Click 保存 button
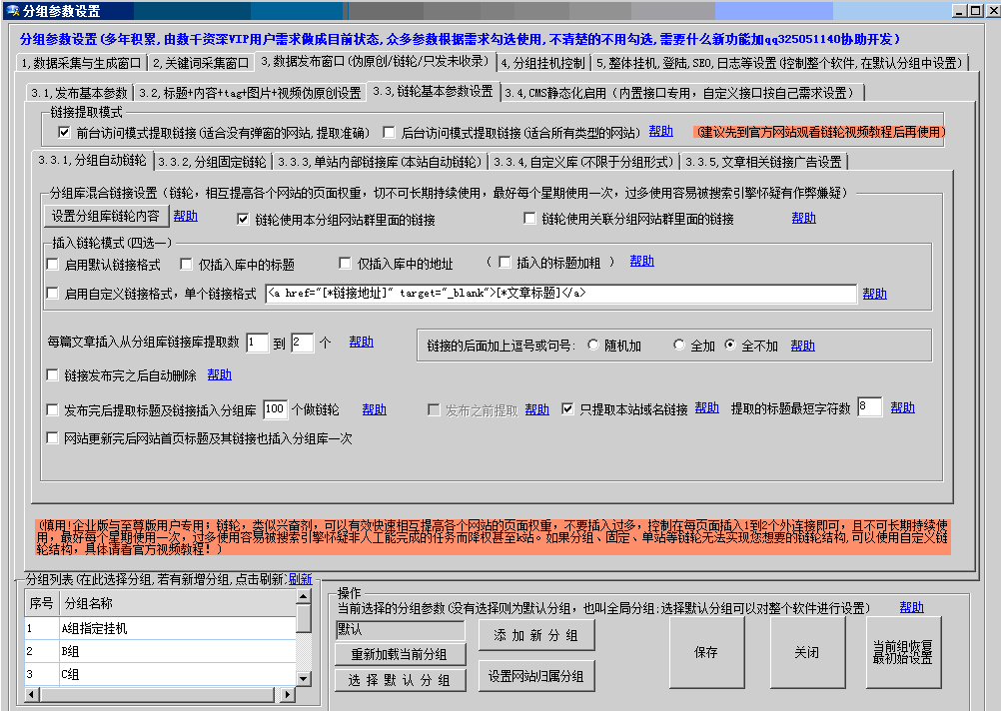Viewport: 1001px width, 711px height. point(706,652)
